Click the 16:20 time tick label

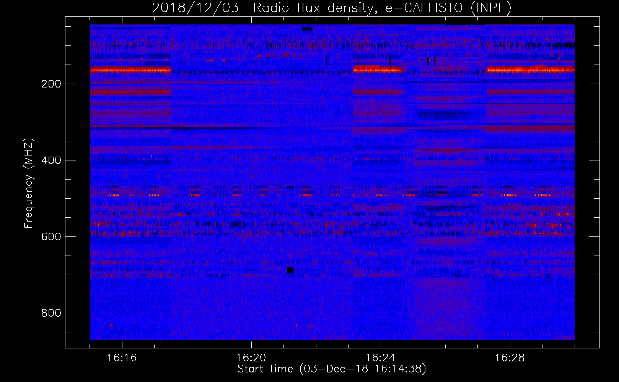coord(251,358)
